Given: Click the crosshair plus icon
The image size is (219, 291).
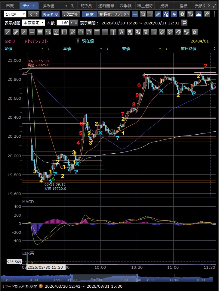Looking at the screenshot, I should coord(135,14).
